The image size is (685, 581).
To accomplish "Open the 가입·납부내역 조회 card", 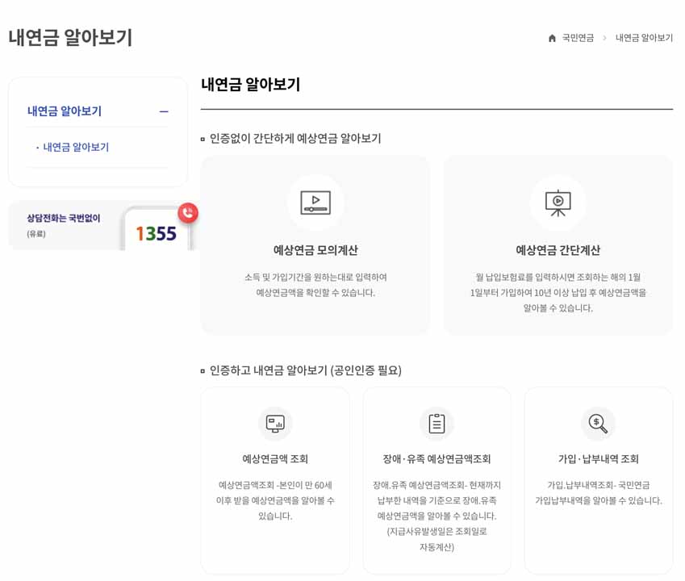I will point(599,476).
